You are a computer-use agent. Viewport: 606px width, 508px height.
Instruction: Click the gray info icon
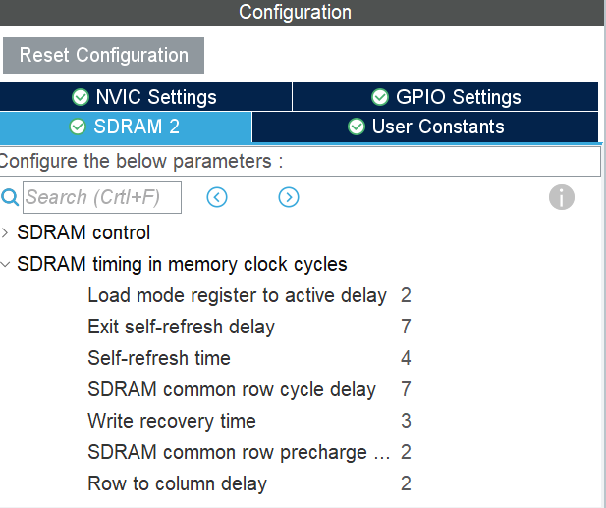pos(561,197)
